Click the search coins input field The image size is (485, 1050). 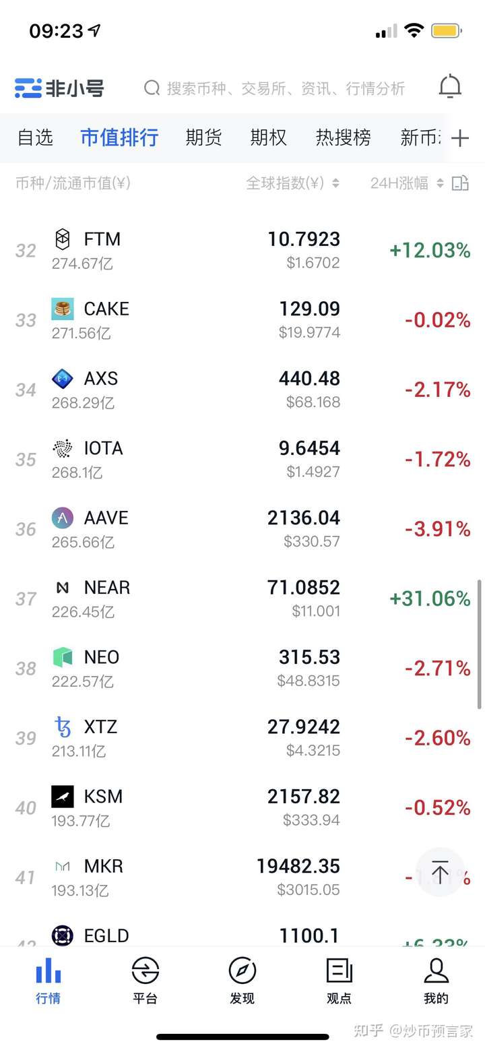(x=283, y=88)
